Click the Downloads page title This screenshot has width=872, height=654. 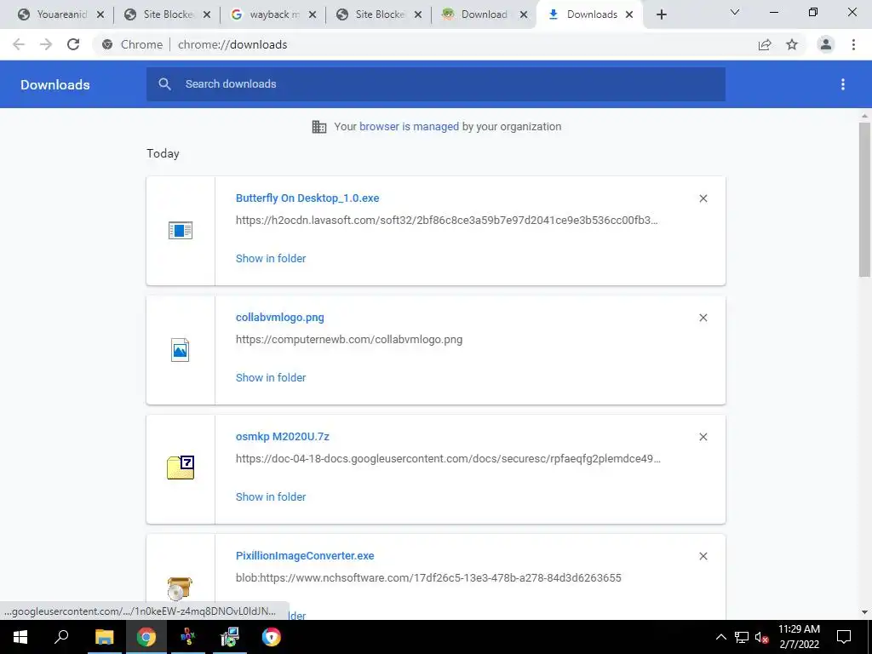coord(55,84)
